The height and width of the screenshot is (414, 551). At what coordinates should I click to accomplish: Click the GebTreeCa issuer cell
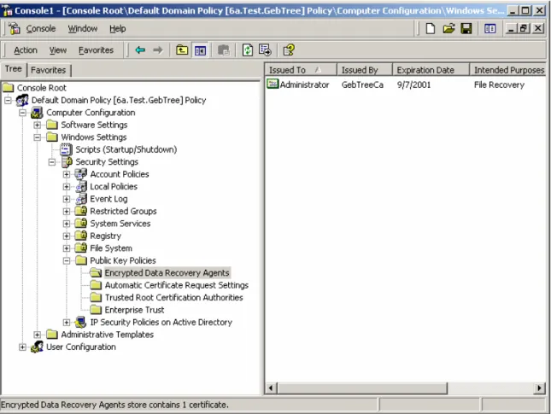pyautogui.click(x=362, y=85)
